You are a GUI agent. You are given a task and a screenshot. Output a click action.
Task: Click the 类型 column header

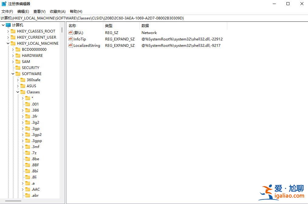pos(109,26)
